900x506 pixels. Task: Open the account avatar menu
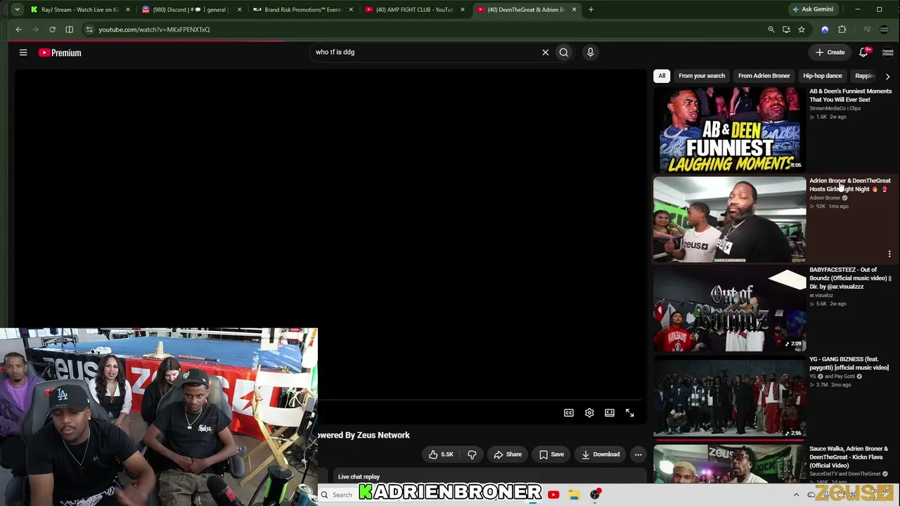pos(887,52)
